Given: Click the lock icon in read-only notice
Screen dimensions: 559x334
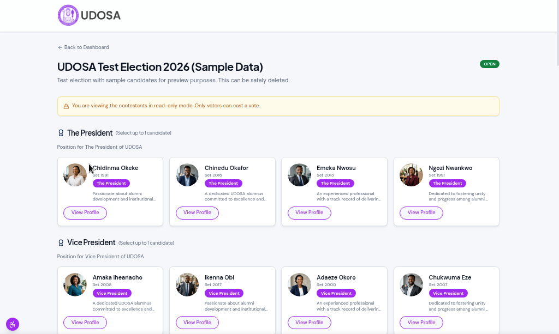Looking at the screenshot, I should pyautogui.click(x=66, y=106).
